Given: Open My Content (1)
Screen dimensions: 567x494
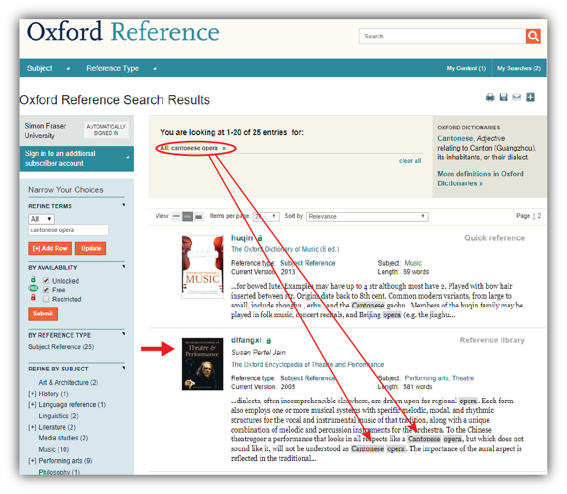Looking at the screenshot, I should click(466, 68).
